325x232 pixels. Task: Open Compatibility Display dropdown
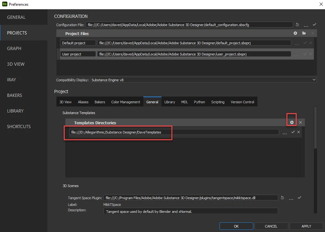(203, 80)
